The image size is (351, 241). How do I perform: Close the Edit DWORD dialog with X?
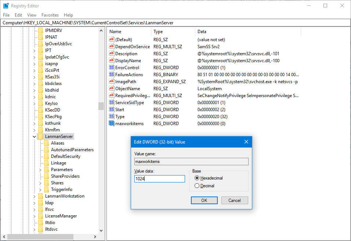(246, 142)
